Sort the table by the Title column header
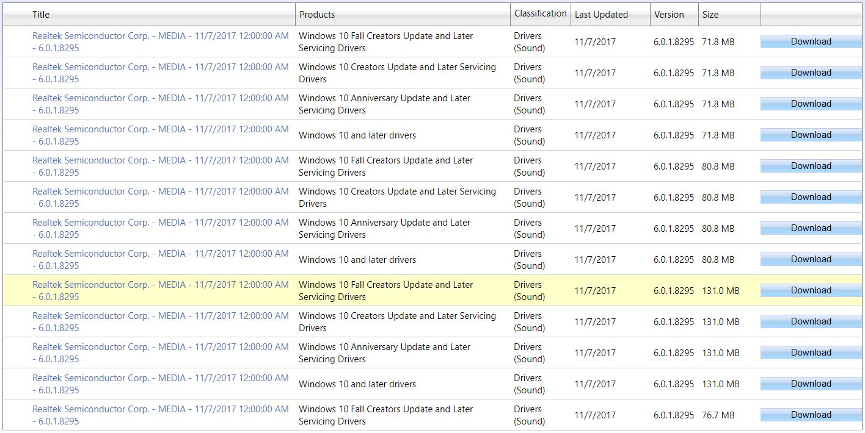 tap(41, 14)
